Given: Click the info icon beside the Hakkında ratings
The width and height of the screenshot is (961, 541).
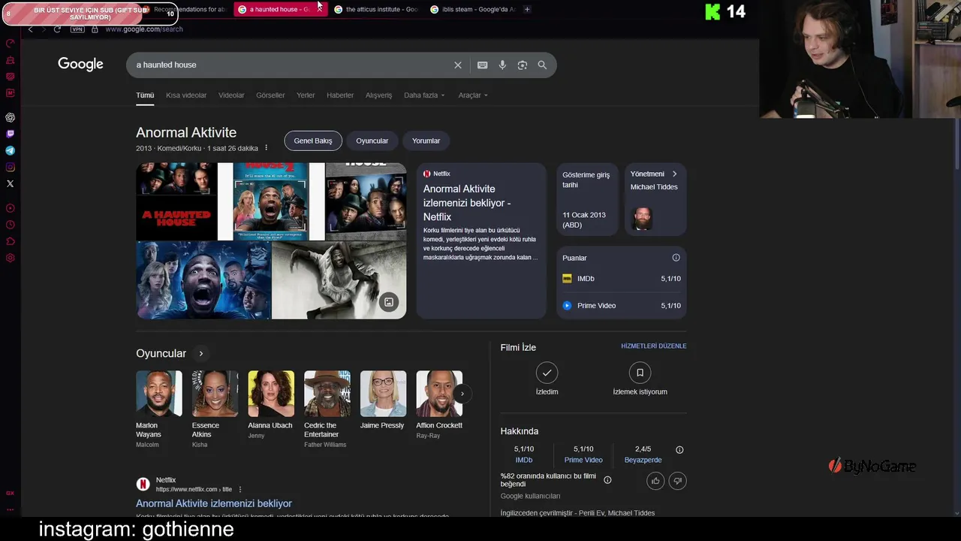Looking at the screenshot, I should (679, 449).
